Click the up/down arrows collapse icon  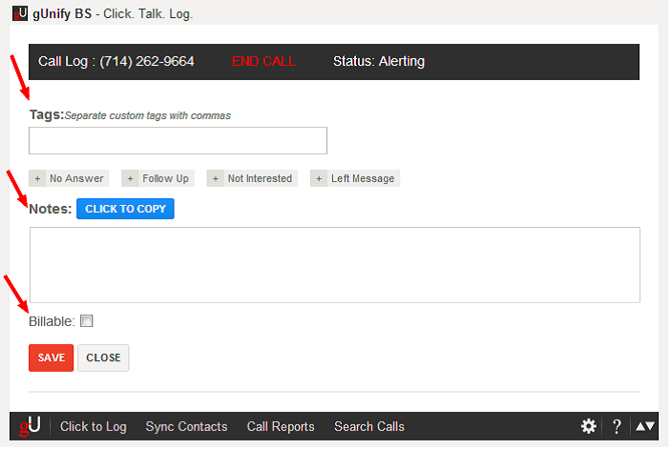click(645, 426)
